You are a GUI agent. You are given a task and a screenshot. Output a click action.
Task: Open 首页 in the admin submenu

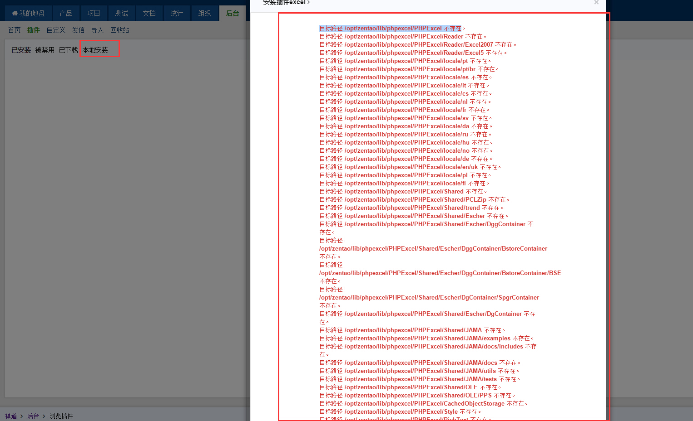(15, 30)
